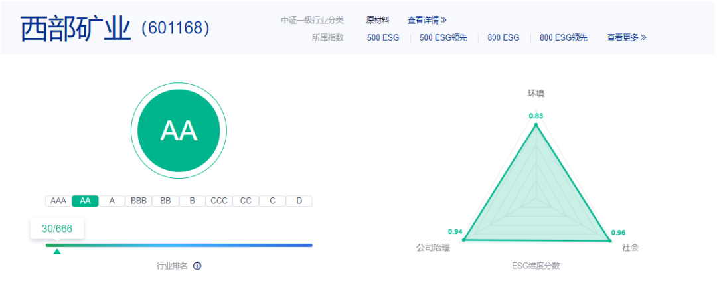Select the A rating box
Screen dimensions: 717x283
(x=112, y=201)
